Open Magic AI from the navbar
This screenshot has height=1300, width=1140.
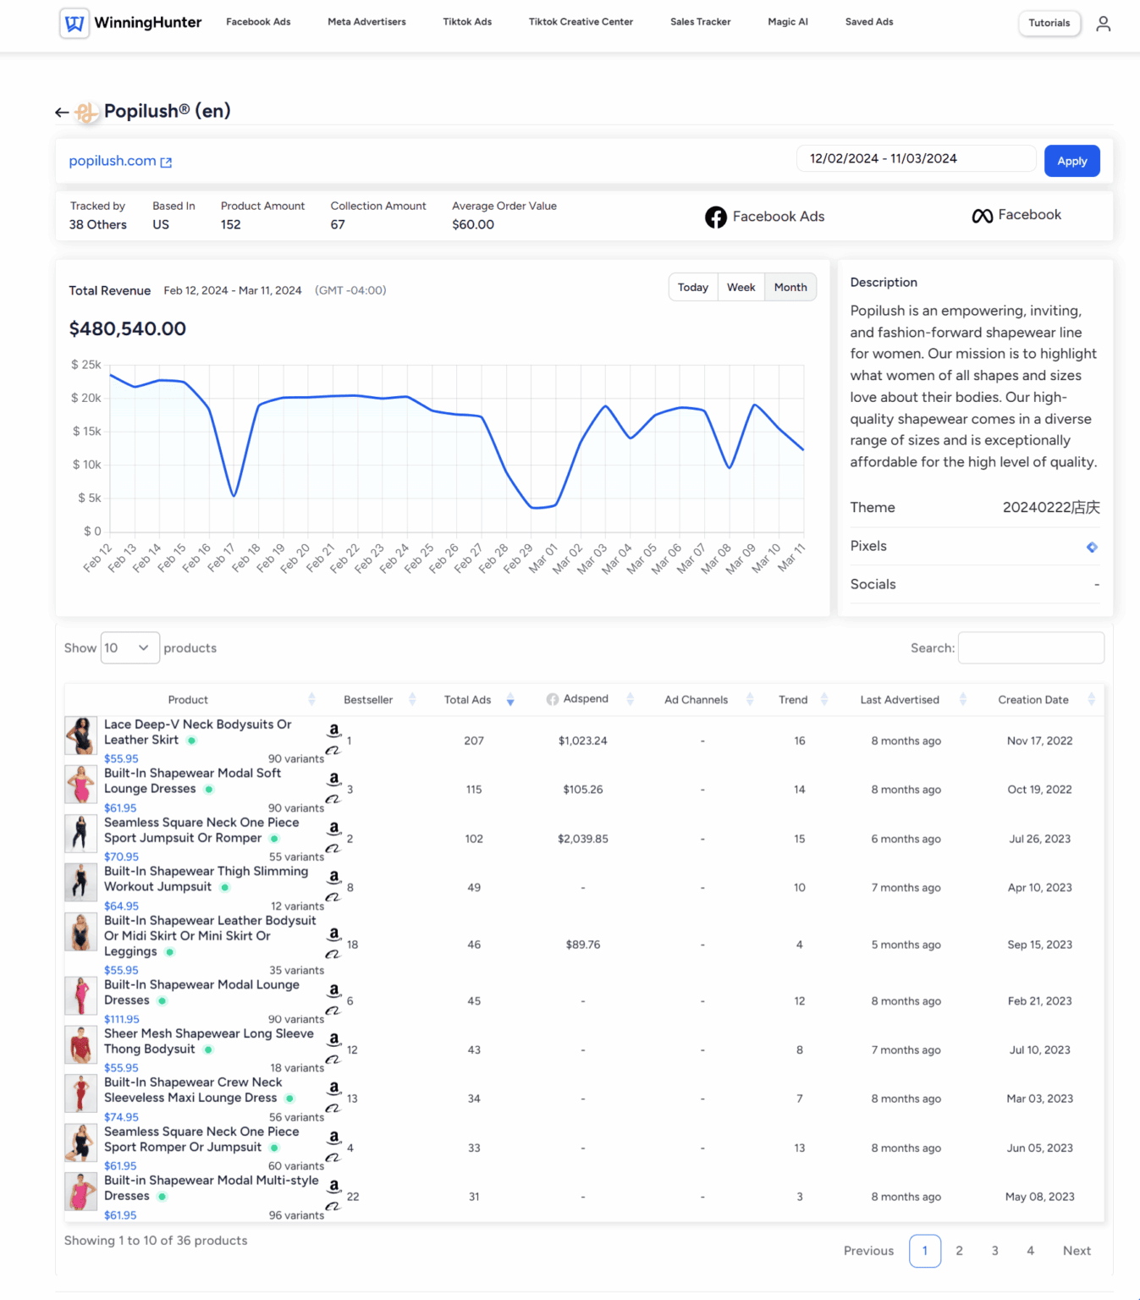click(x=788, y=22)
